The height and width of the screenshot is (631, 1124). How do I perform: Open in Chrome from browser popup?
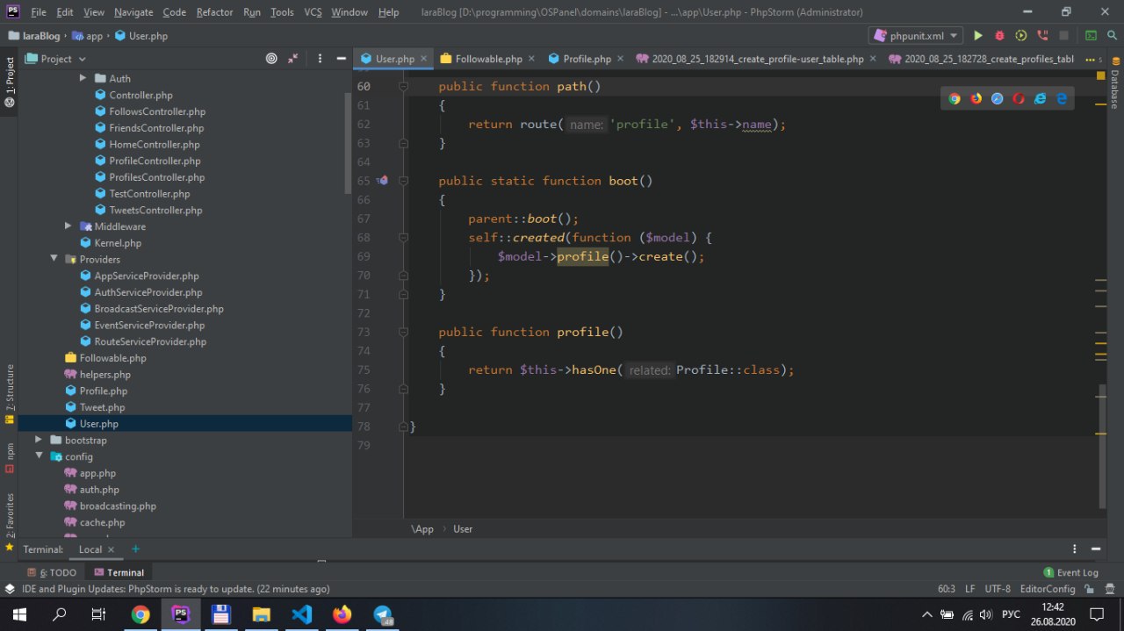coord(955,98)
